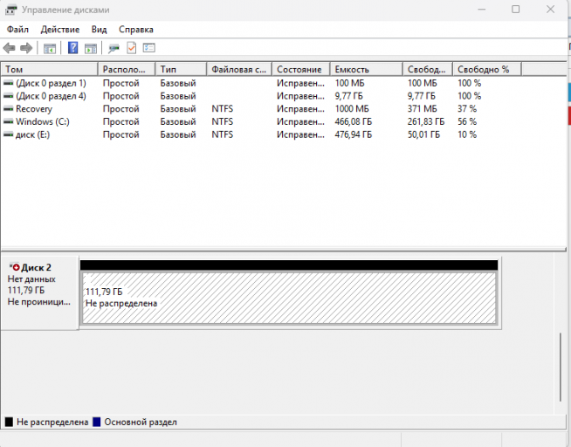This screenshot has height=447, width=571.
Task: Click the red uninitialized marker on Диск 2
Action: pos(16,267)
